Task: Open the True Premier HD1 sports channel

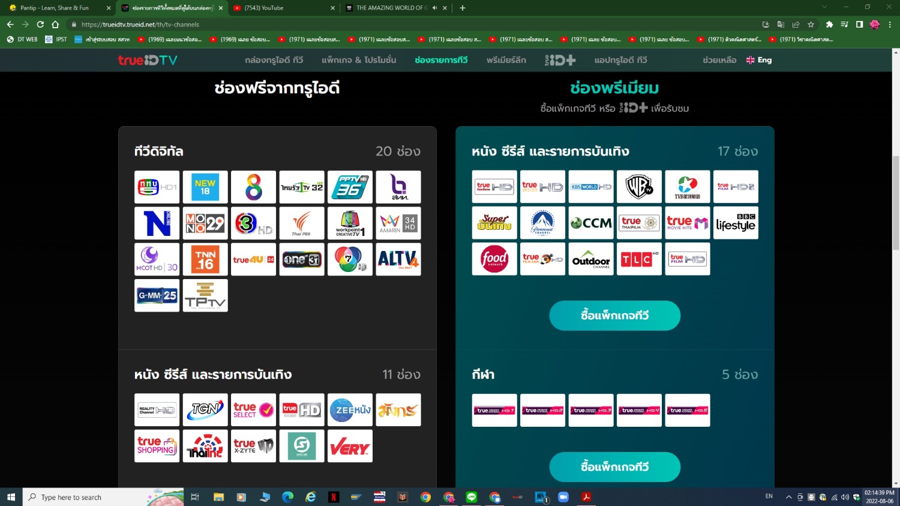Action: point(494,411)
